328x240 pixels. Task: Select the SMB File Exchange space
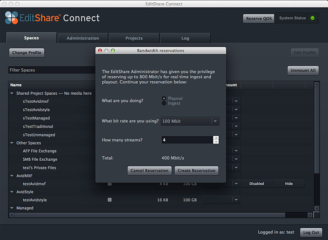click(40, 159)
